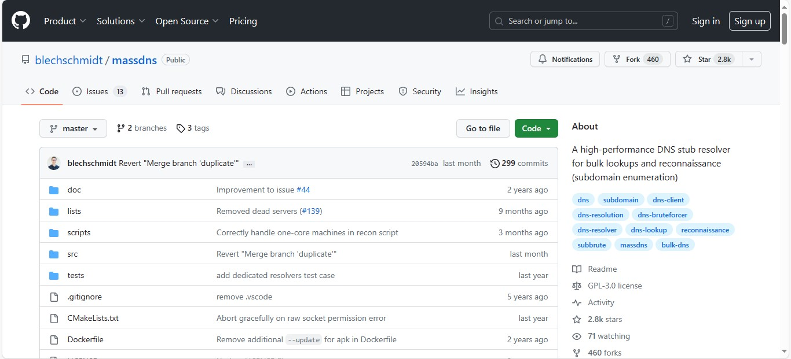Click the fork icon beside 460 forks
791x359 pixels.
coord(577,353)
